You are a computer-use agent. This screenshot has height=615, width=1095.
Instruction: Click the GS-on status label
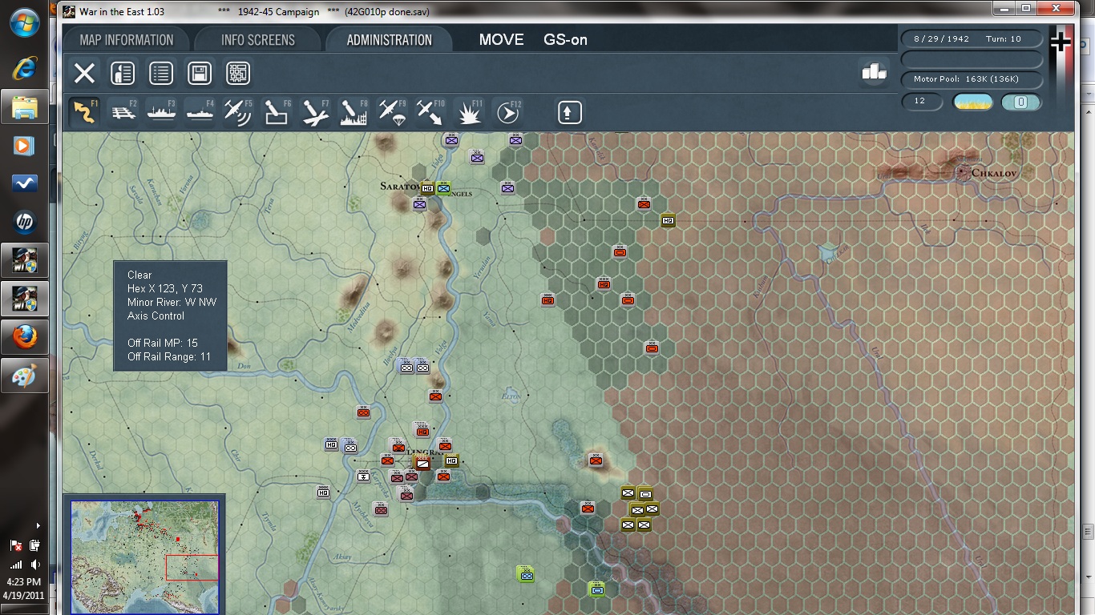click(x=566, y=40)
